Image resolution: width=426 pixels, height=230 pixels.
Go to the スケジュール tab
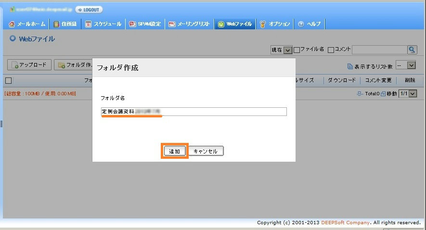pyautogui.click(x=103, y=24)
